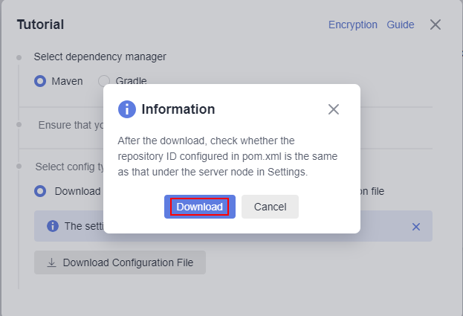
Task: Open the Encryption link
Action: [353, 25]
